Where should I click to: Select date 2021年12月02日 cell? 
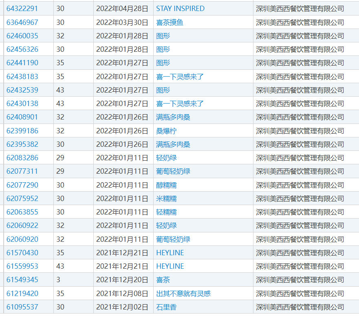coord(123,307)
